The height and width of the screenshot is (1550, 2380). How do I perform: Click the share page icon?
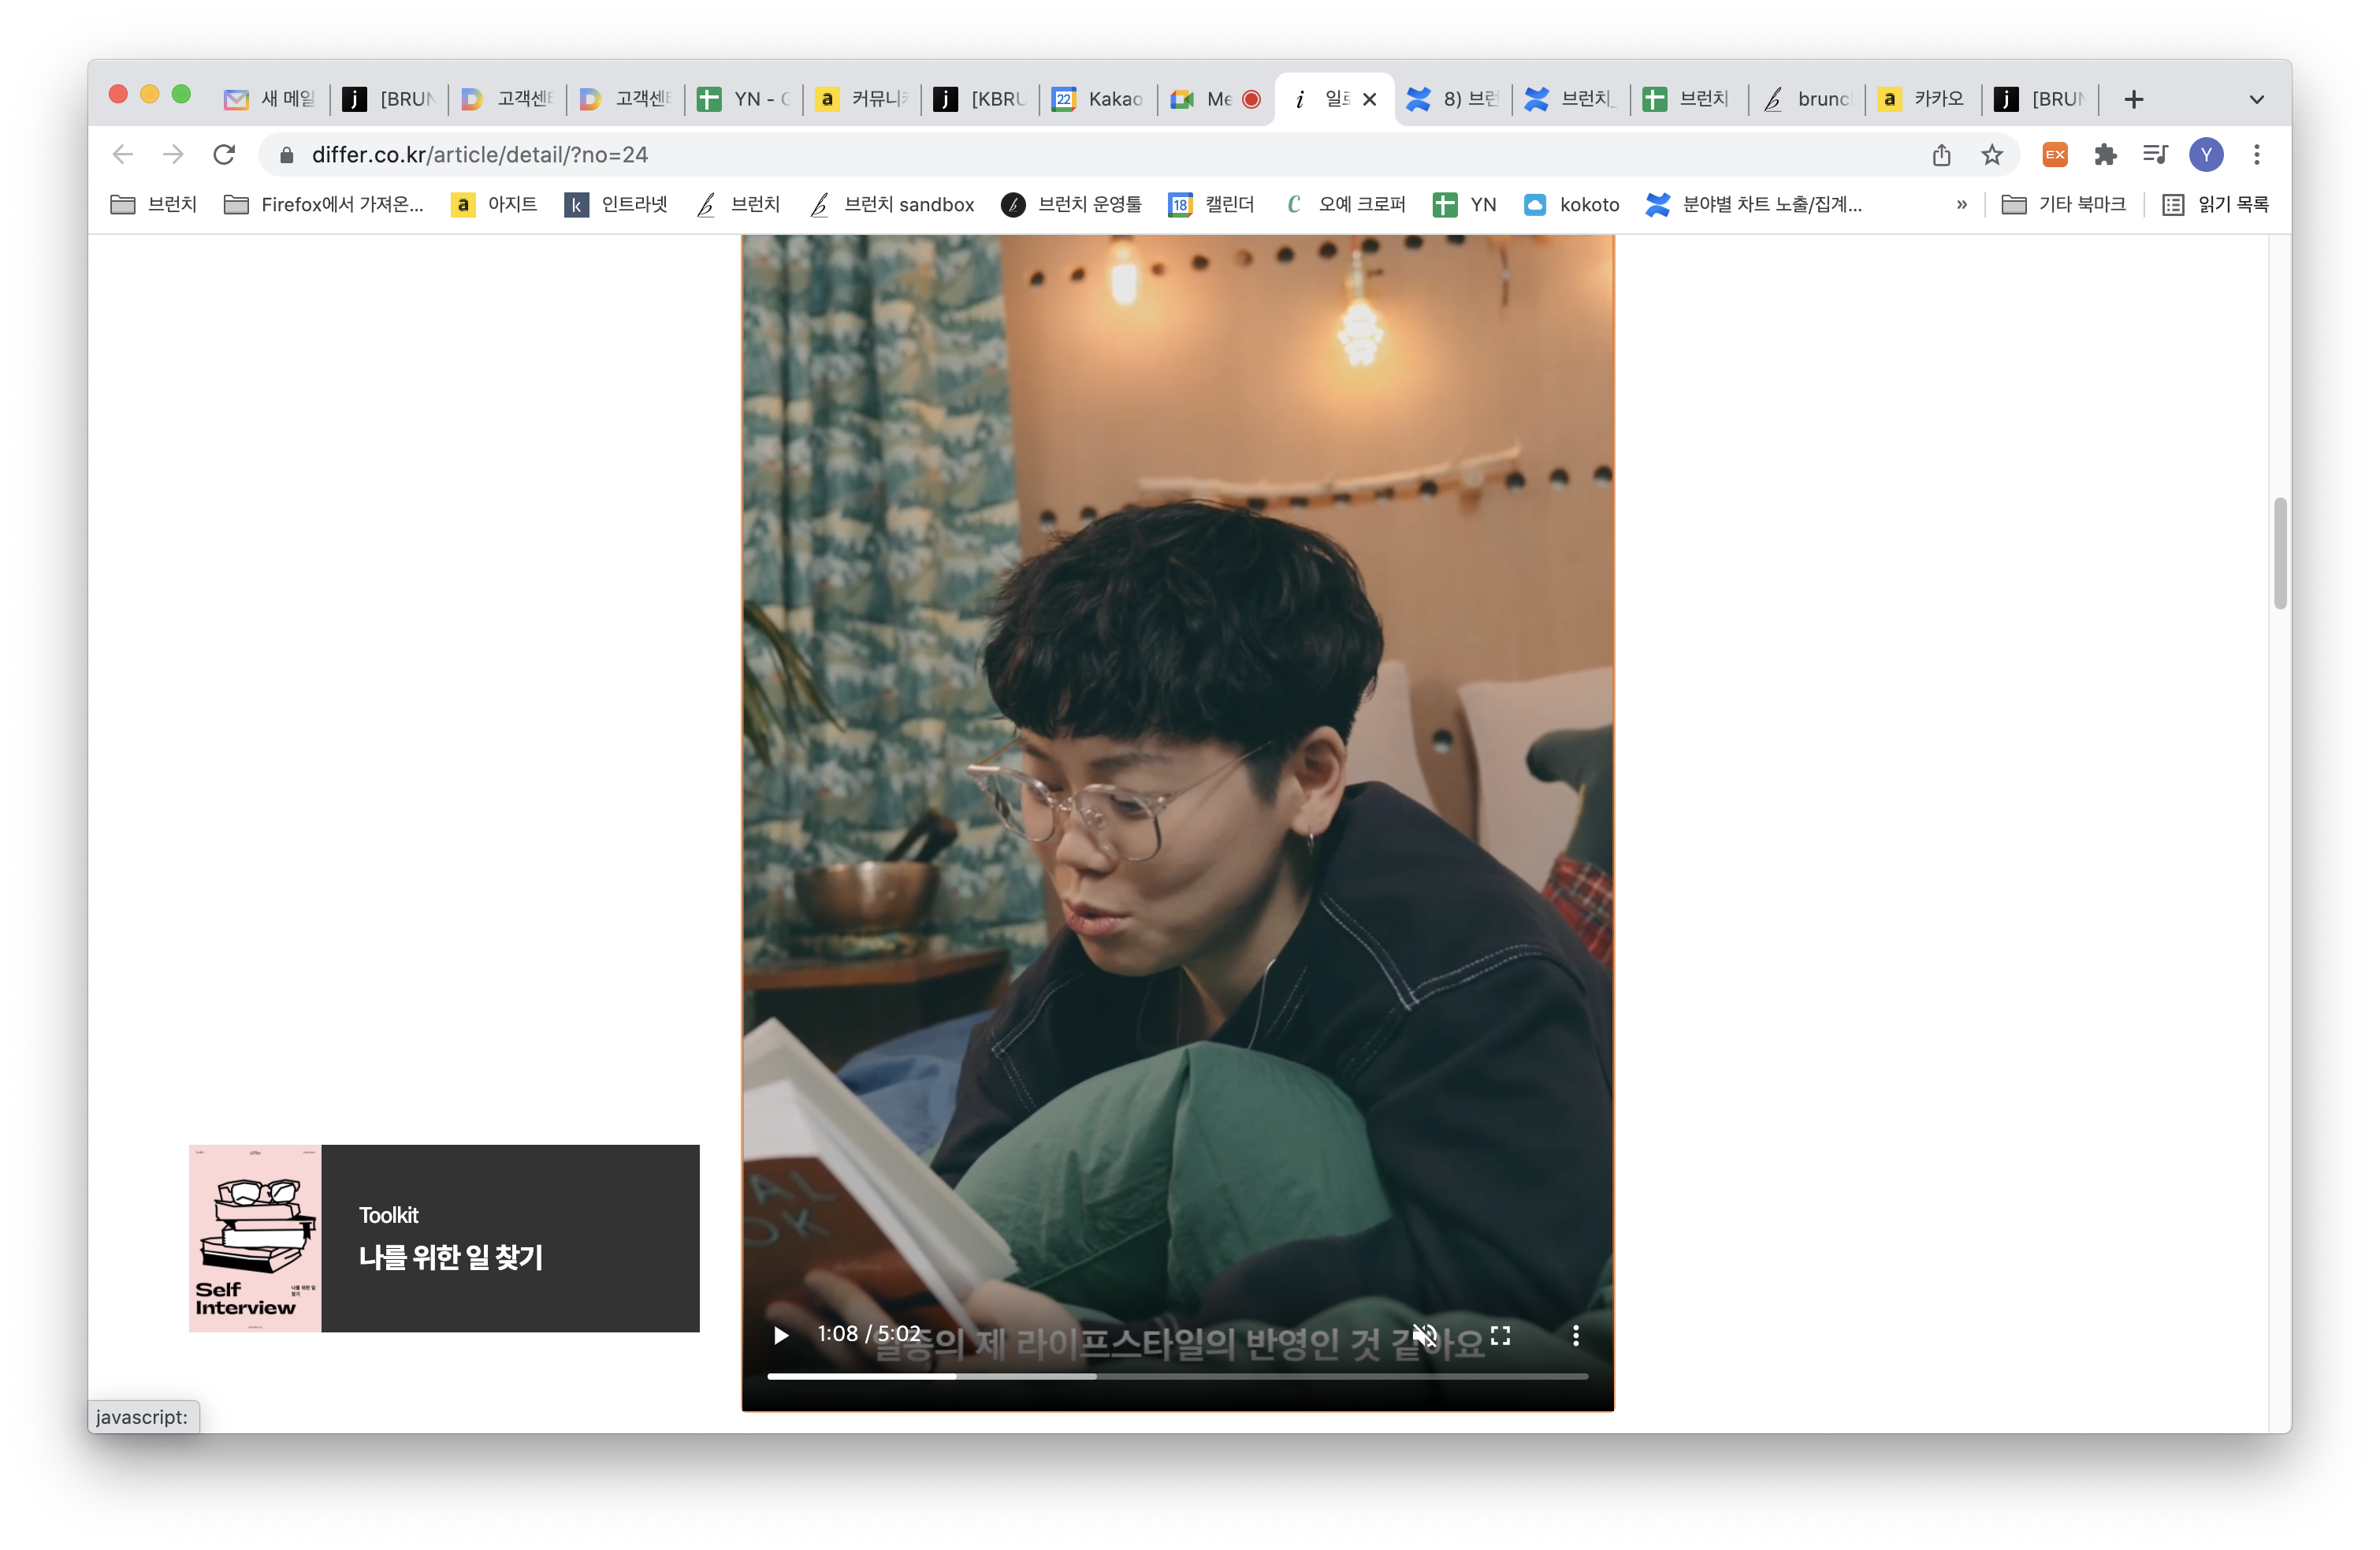coord(1941,154)
